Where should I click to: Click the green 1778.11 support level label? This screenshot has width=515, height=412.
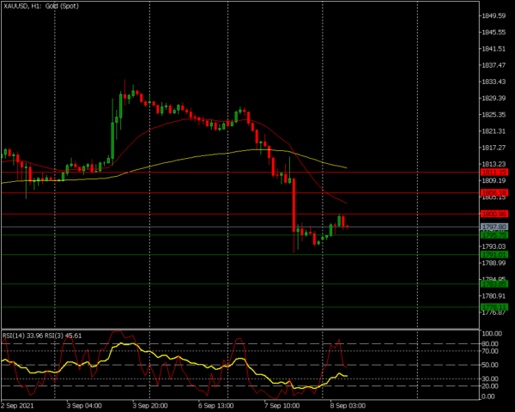(x=497, y=306)
